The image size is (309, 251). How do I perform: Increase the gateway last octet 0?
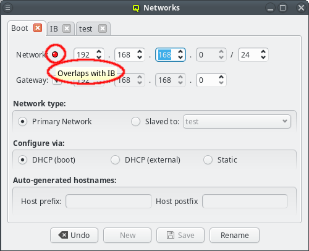221,77
